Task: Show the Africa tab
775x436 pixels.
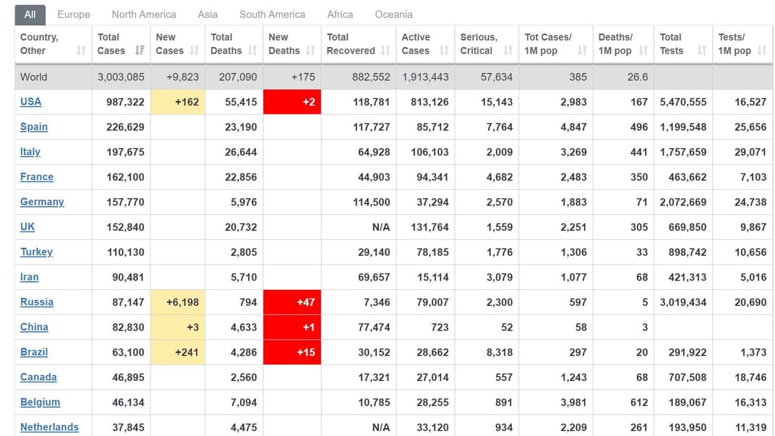Action: point(340,15)
